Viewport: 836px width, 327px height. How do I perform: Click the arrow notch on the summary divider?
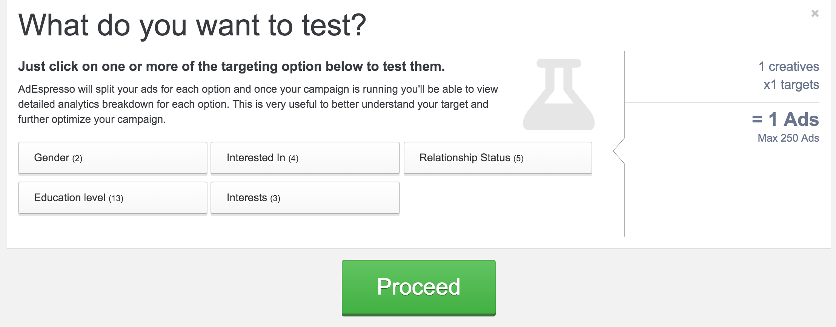point(619,151)
